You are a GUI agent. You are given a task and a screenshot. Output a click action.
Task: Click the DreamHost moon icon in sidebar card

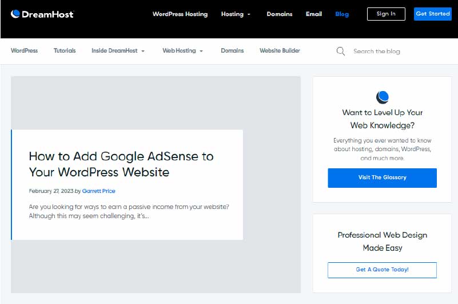pos(382,97)
